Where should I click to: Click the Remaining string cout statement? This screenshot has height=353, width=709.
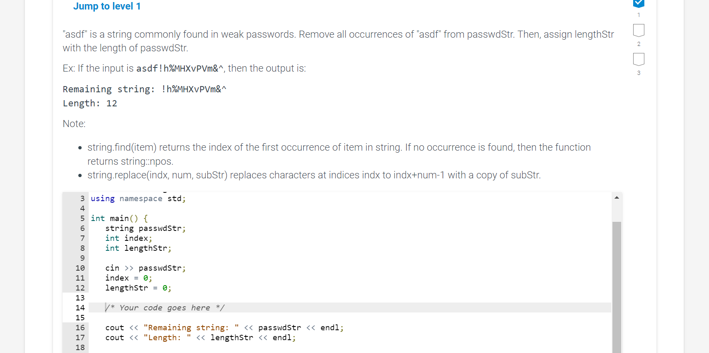[x=224, y=327]
